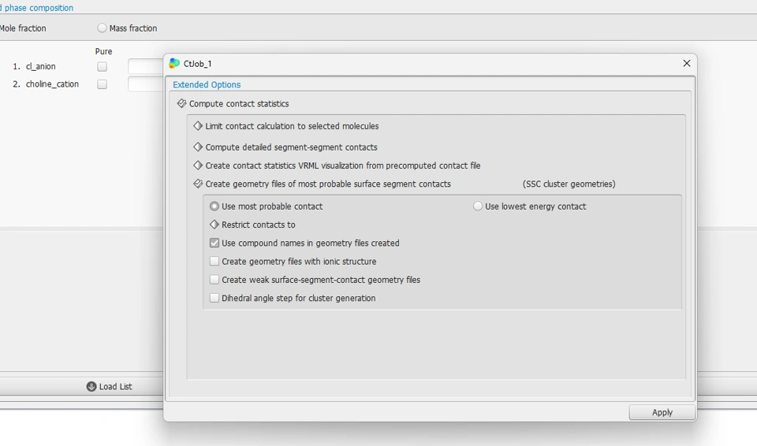The image size is (757, 446).
Task: Click the Load List download icon
Action: click(91, 387)
